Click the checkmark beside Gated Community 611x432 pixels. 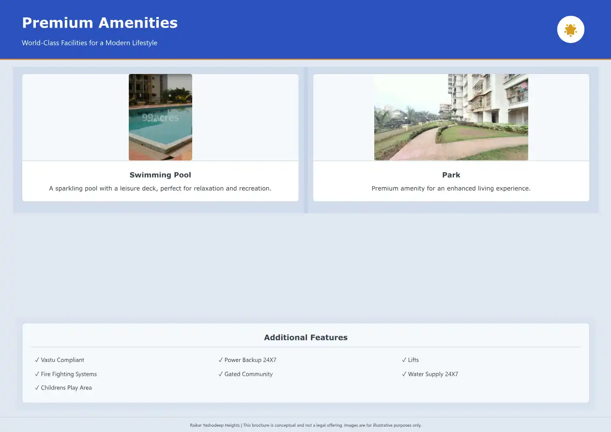coord(220,374)
